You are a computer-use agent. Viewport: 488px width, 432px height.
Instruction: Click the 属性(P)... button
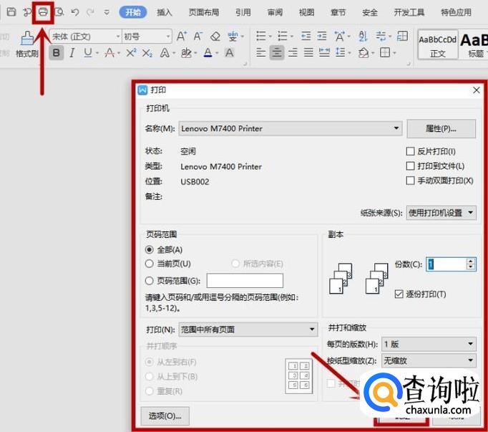click(x=441, y=129)
